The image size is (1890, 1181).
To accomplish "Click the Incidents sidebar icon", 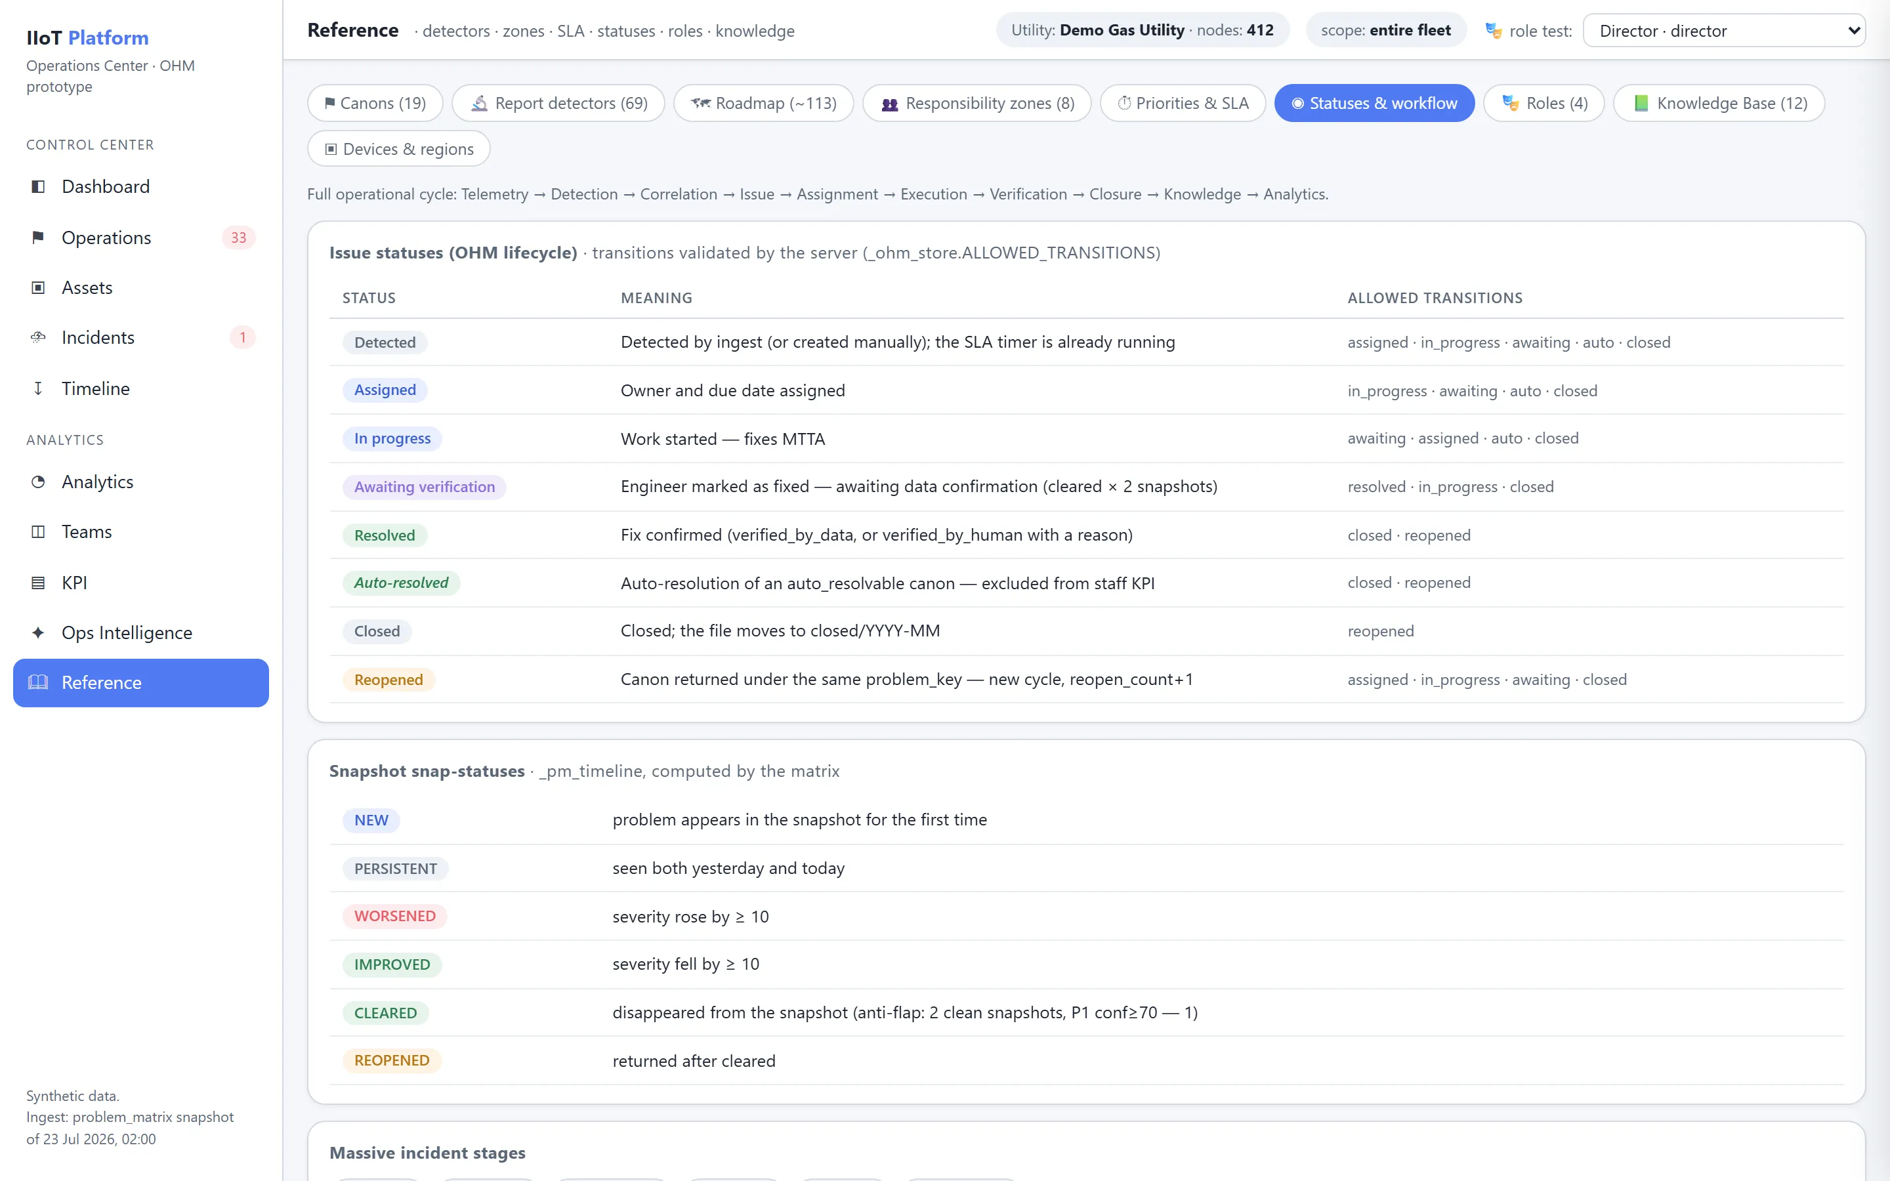I will pos(37,337).
